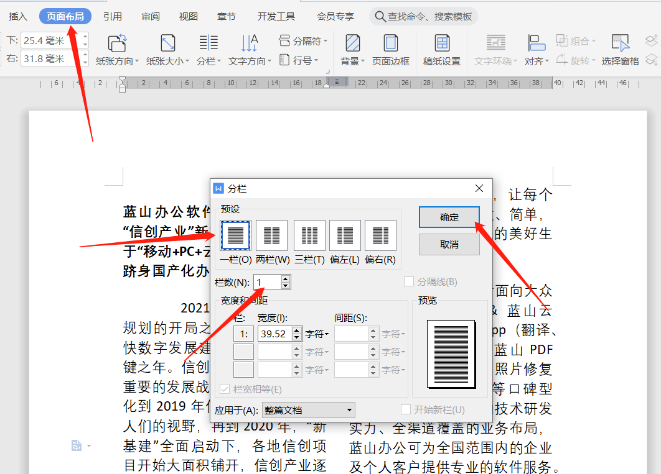Toggle the 开始新栏 start new column checkbox
661x474 pixels.
pos(406,409)
